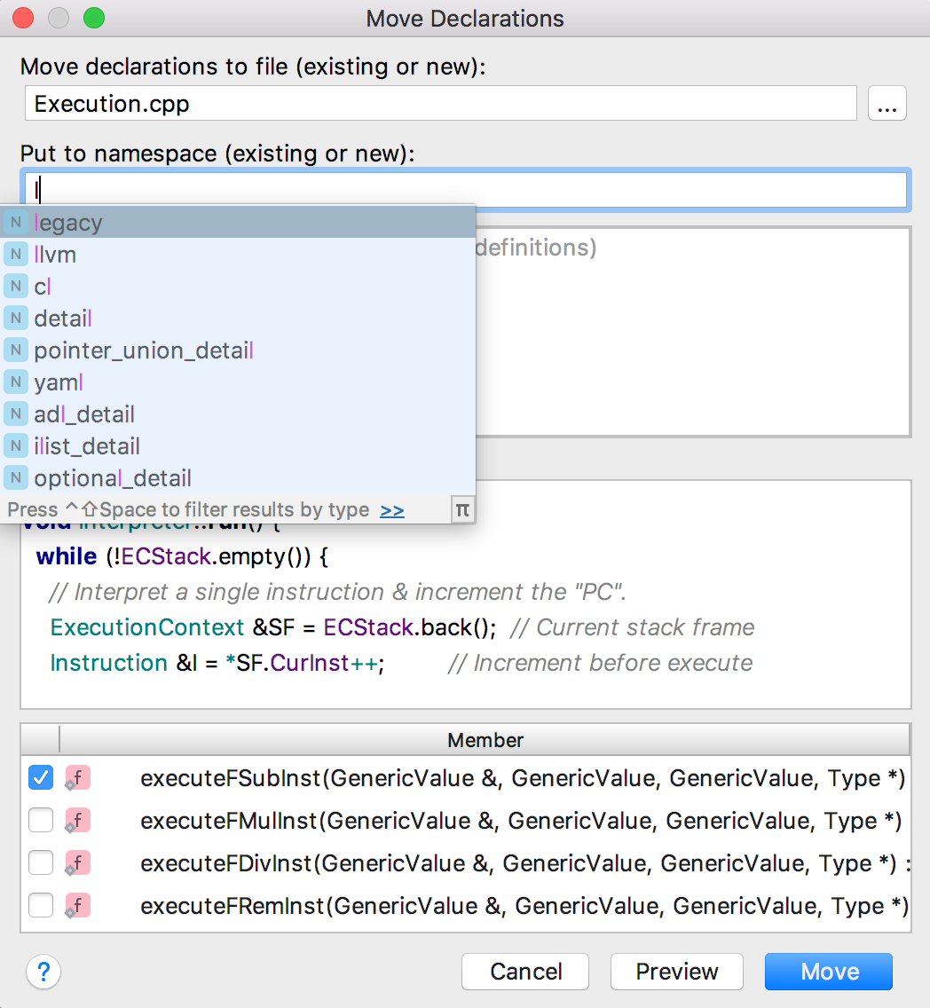Image resolution: width=930 pixels, height=1008 pixels.
Task: Select adl_detail namespace suggestion
Action: pyautogui.click(x=238, y=414)
